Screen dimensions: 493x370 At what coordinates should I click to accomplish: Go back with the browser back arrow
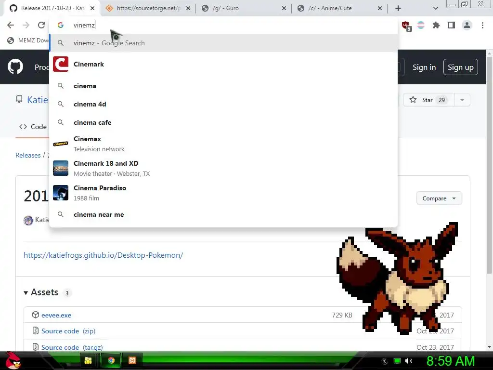11,25
